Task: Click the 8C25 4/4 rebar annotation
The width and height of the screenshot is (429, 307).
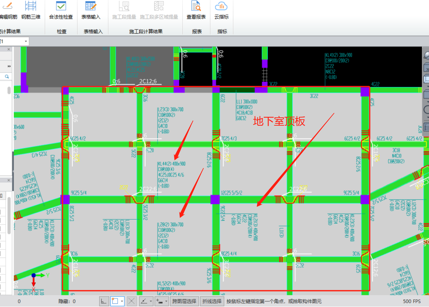Action: (x=229, y=254)
